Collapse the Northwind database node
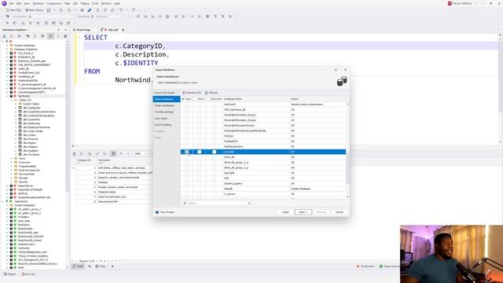 click(7, 96)
